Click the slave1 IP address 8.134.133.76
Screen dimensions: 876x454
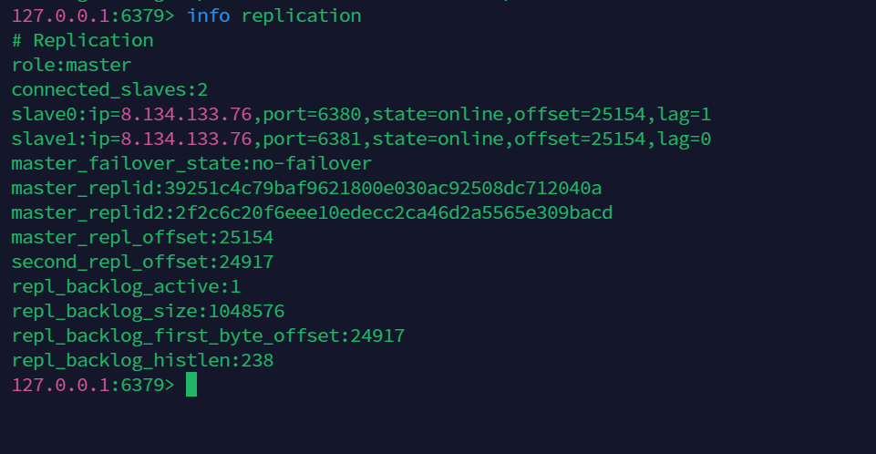click(186, 139)
